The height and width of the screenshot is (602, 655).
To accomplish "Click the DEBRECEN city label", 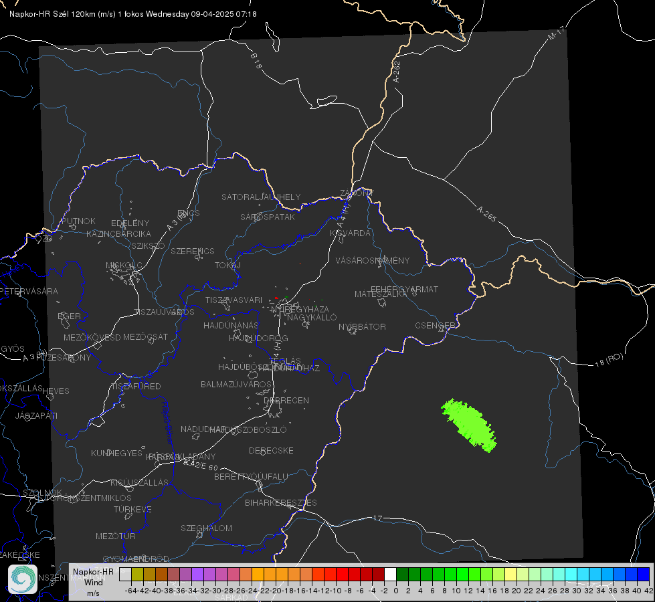I will [x=286, y=400].
